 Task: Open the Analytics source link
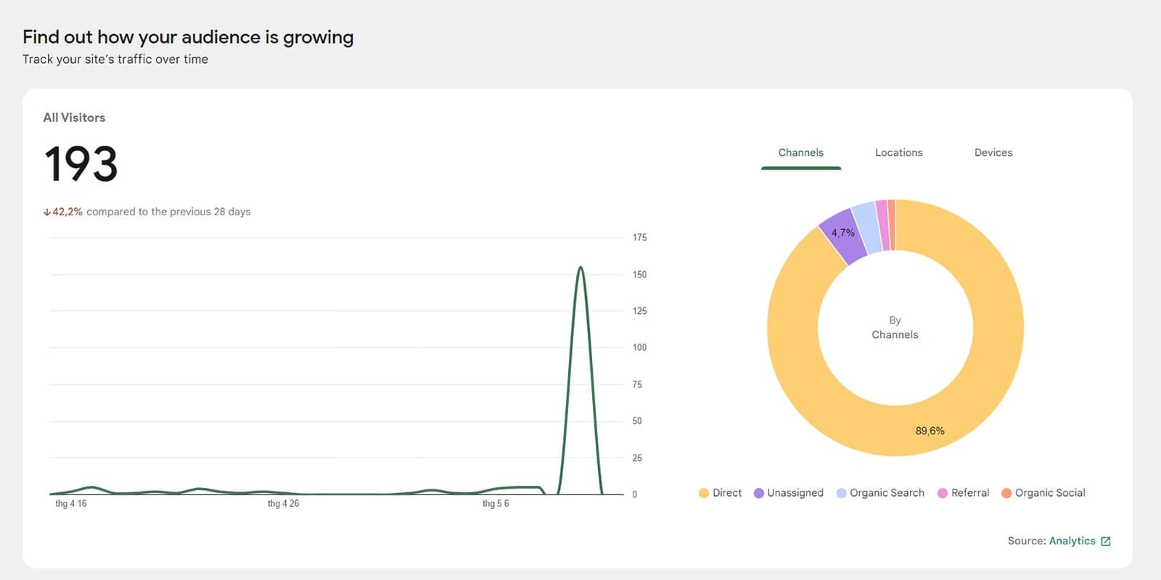(x=1072, y=541)
